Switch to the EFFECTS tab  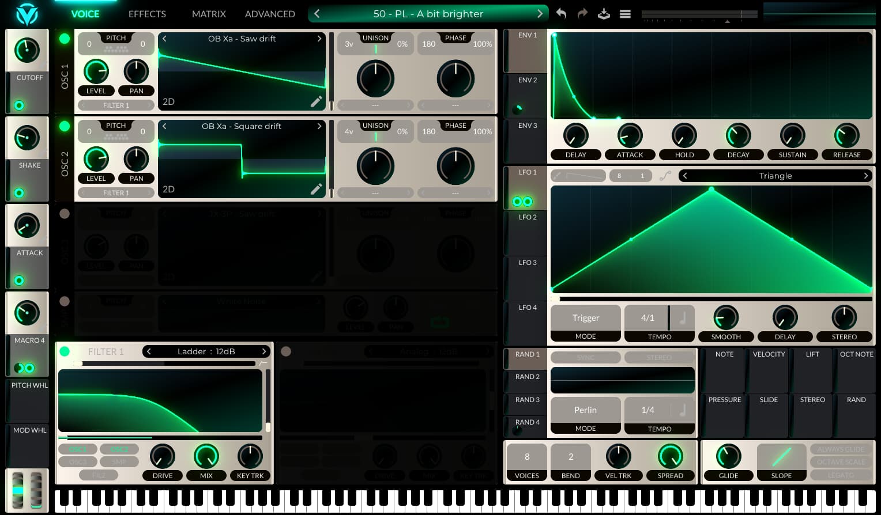[147, 14]
